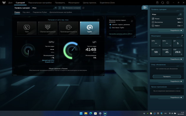Viewport: 186px width, 116px height.
Task: Switch to the Упр. вент. sub-tab
Action: [27, 12]
